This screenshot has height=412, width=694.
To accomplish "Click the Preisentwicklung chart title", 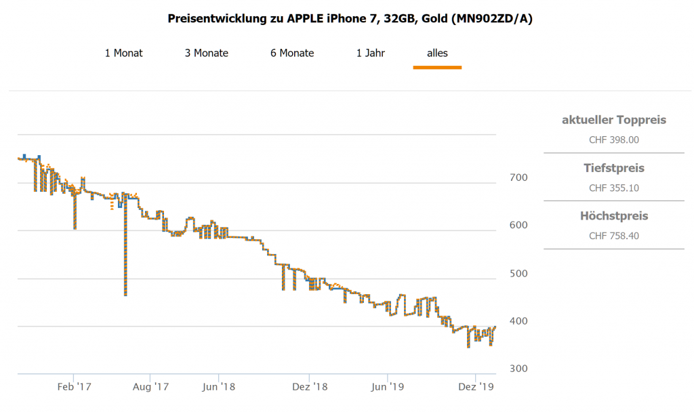I will coord(350,19).
